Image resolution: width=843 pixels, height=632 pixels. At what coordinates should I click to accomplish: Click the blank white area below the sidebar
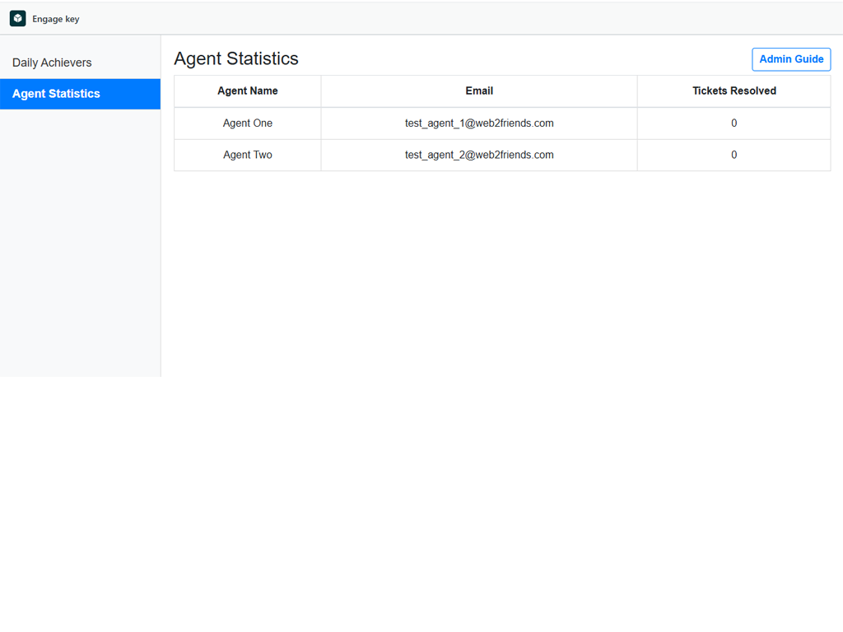[80, 494]
